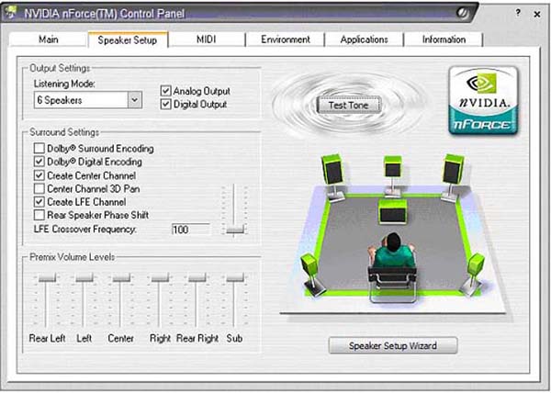
Task: Click the 'Sub' slider label
Action: (234, 338)
